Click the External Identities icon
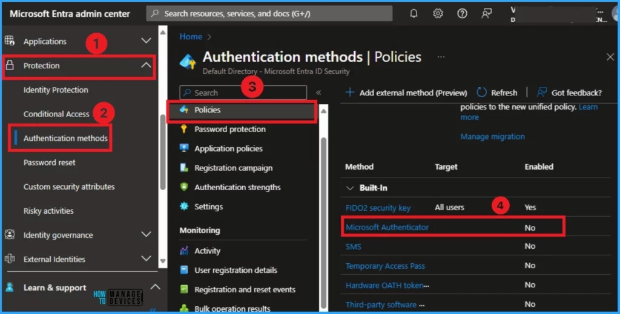 click(x=10, y=259)
